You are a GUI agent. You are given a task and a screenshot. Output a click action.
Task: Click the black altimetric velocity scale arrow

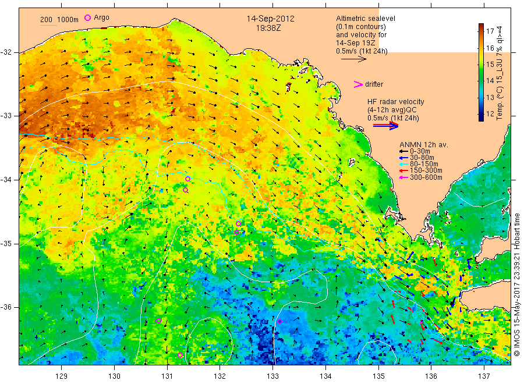point(353,59)
